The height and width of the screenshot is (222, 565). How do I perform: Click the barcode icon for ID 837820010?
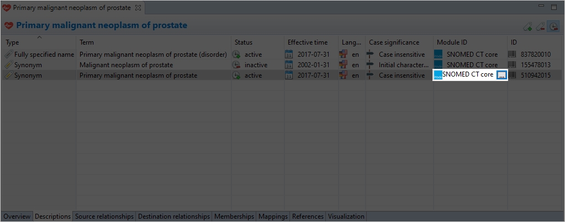click(513, 55)
